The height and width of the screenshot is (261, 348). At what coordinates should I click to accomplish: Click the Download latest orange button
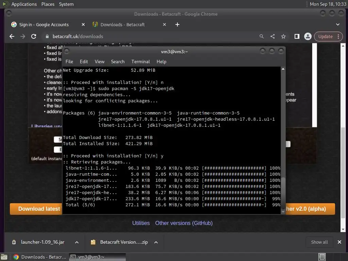click(x=36, y=209)
